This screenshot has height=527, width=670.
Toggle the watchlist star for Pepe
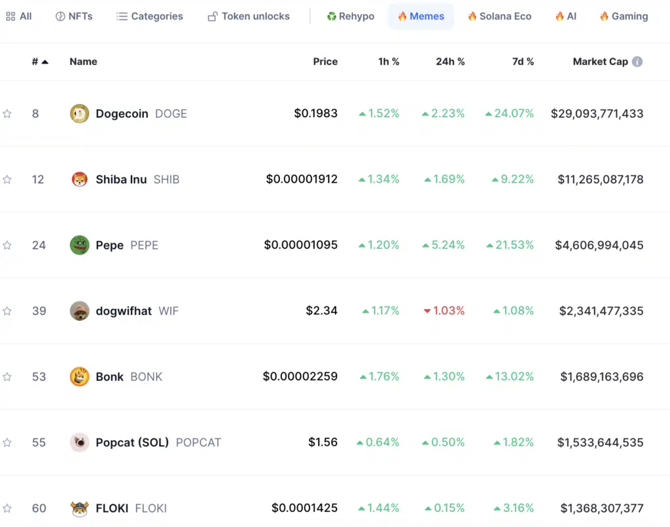(7, 245)
